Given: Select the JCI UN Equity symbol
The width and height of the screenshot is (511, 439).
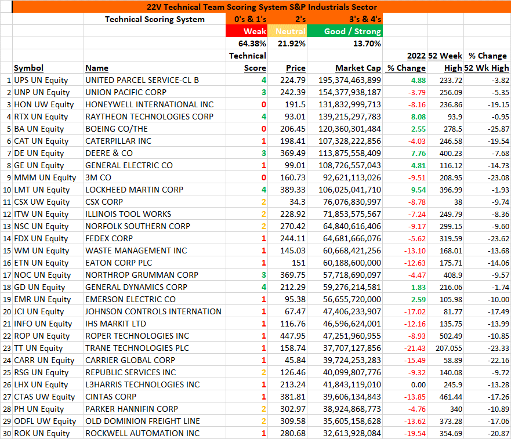Looking at the screenshot, I should pos(48,311).
